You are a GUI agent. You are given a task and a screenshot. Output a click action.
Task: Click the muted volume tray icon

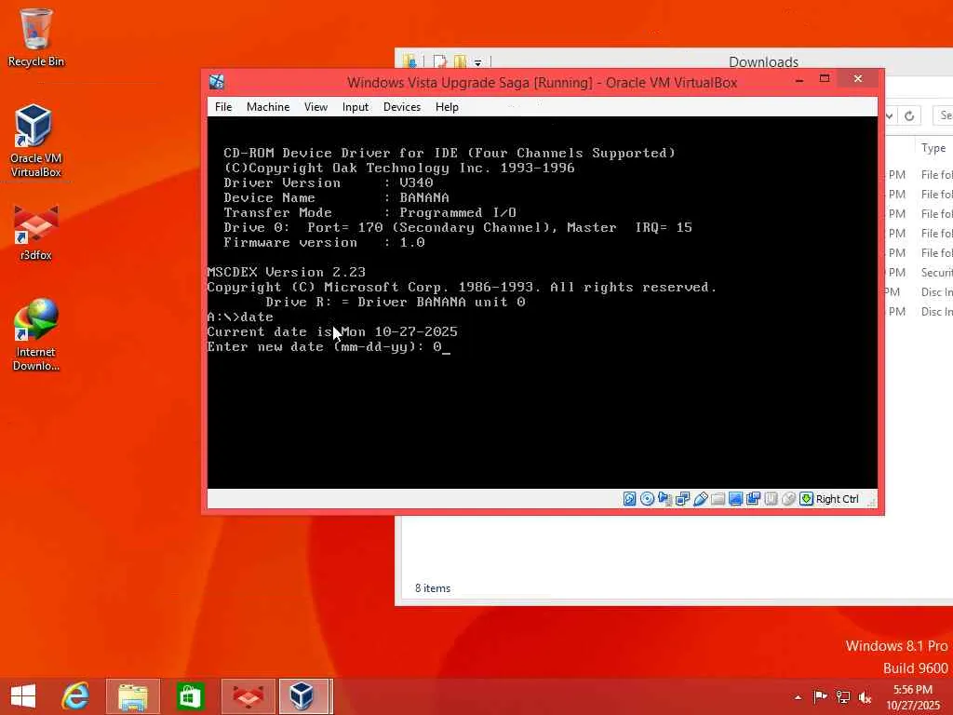click(865, 696)
